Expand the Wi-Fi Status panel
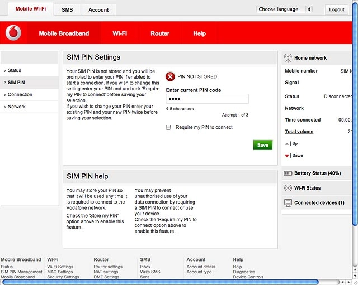The image size is (358, 285). [317, 188]
